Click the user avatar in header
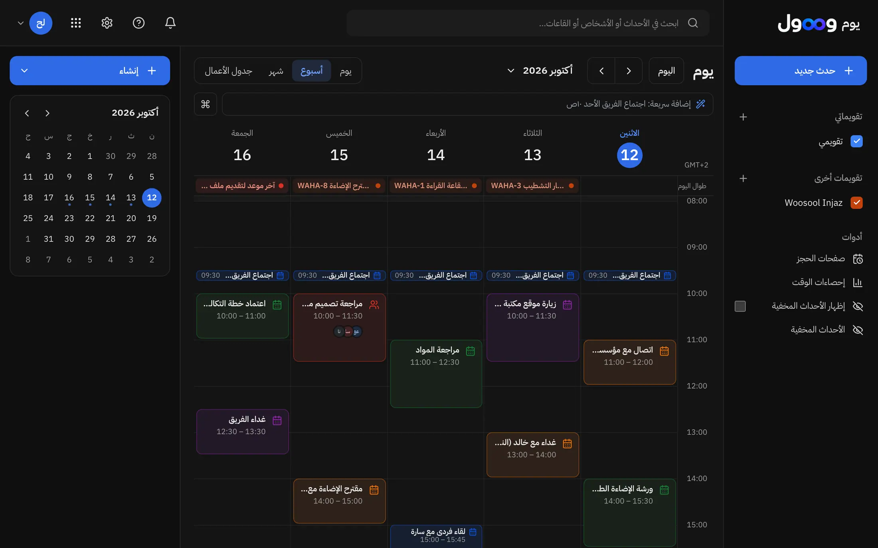 [x=41, y=23]
